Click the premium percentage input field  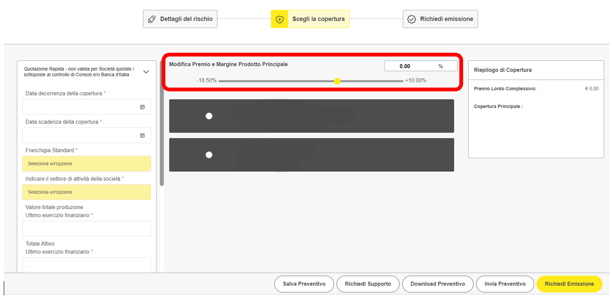pyautogui.click(x=409, y=66)
